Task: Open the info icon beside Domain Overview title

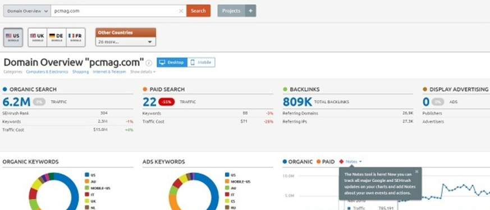Action: [149, 63]
